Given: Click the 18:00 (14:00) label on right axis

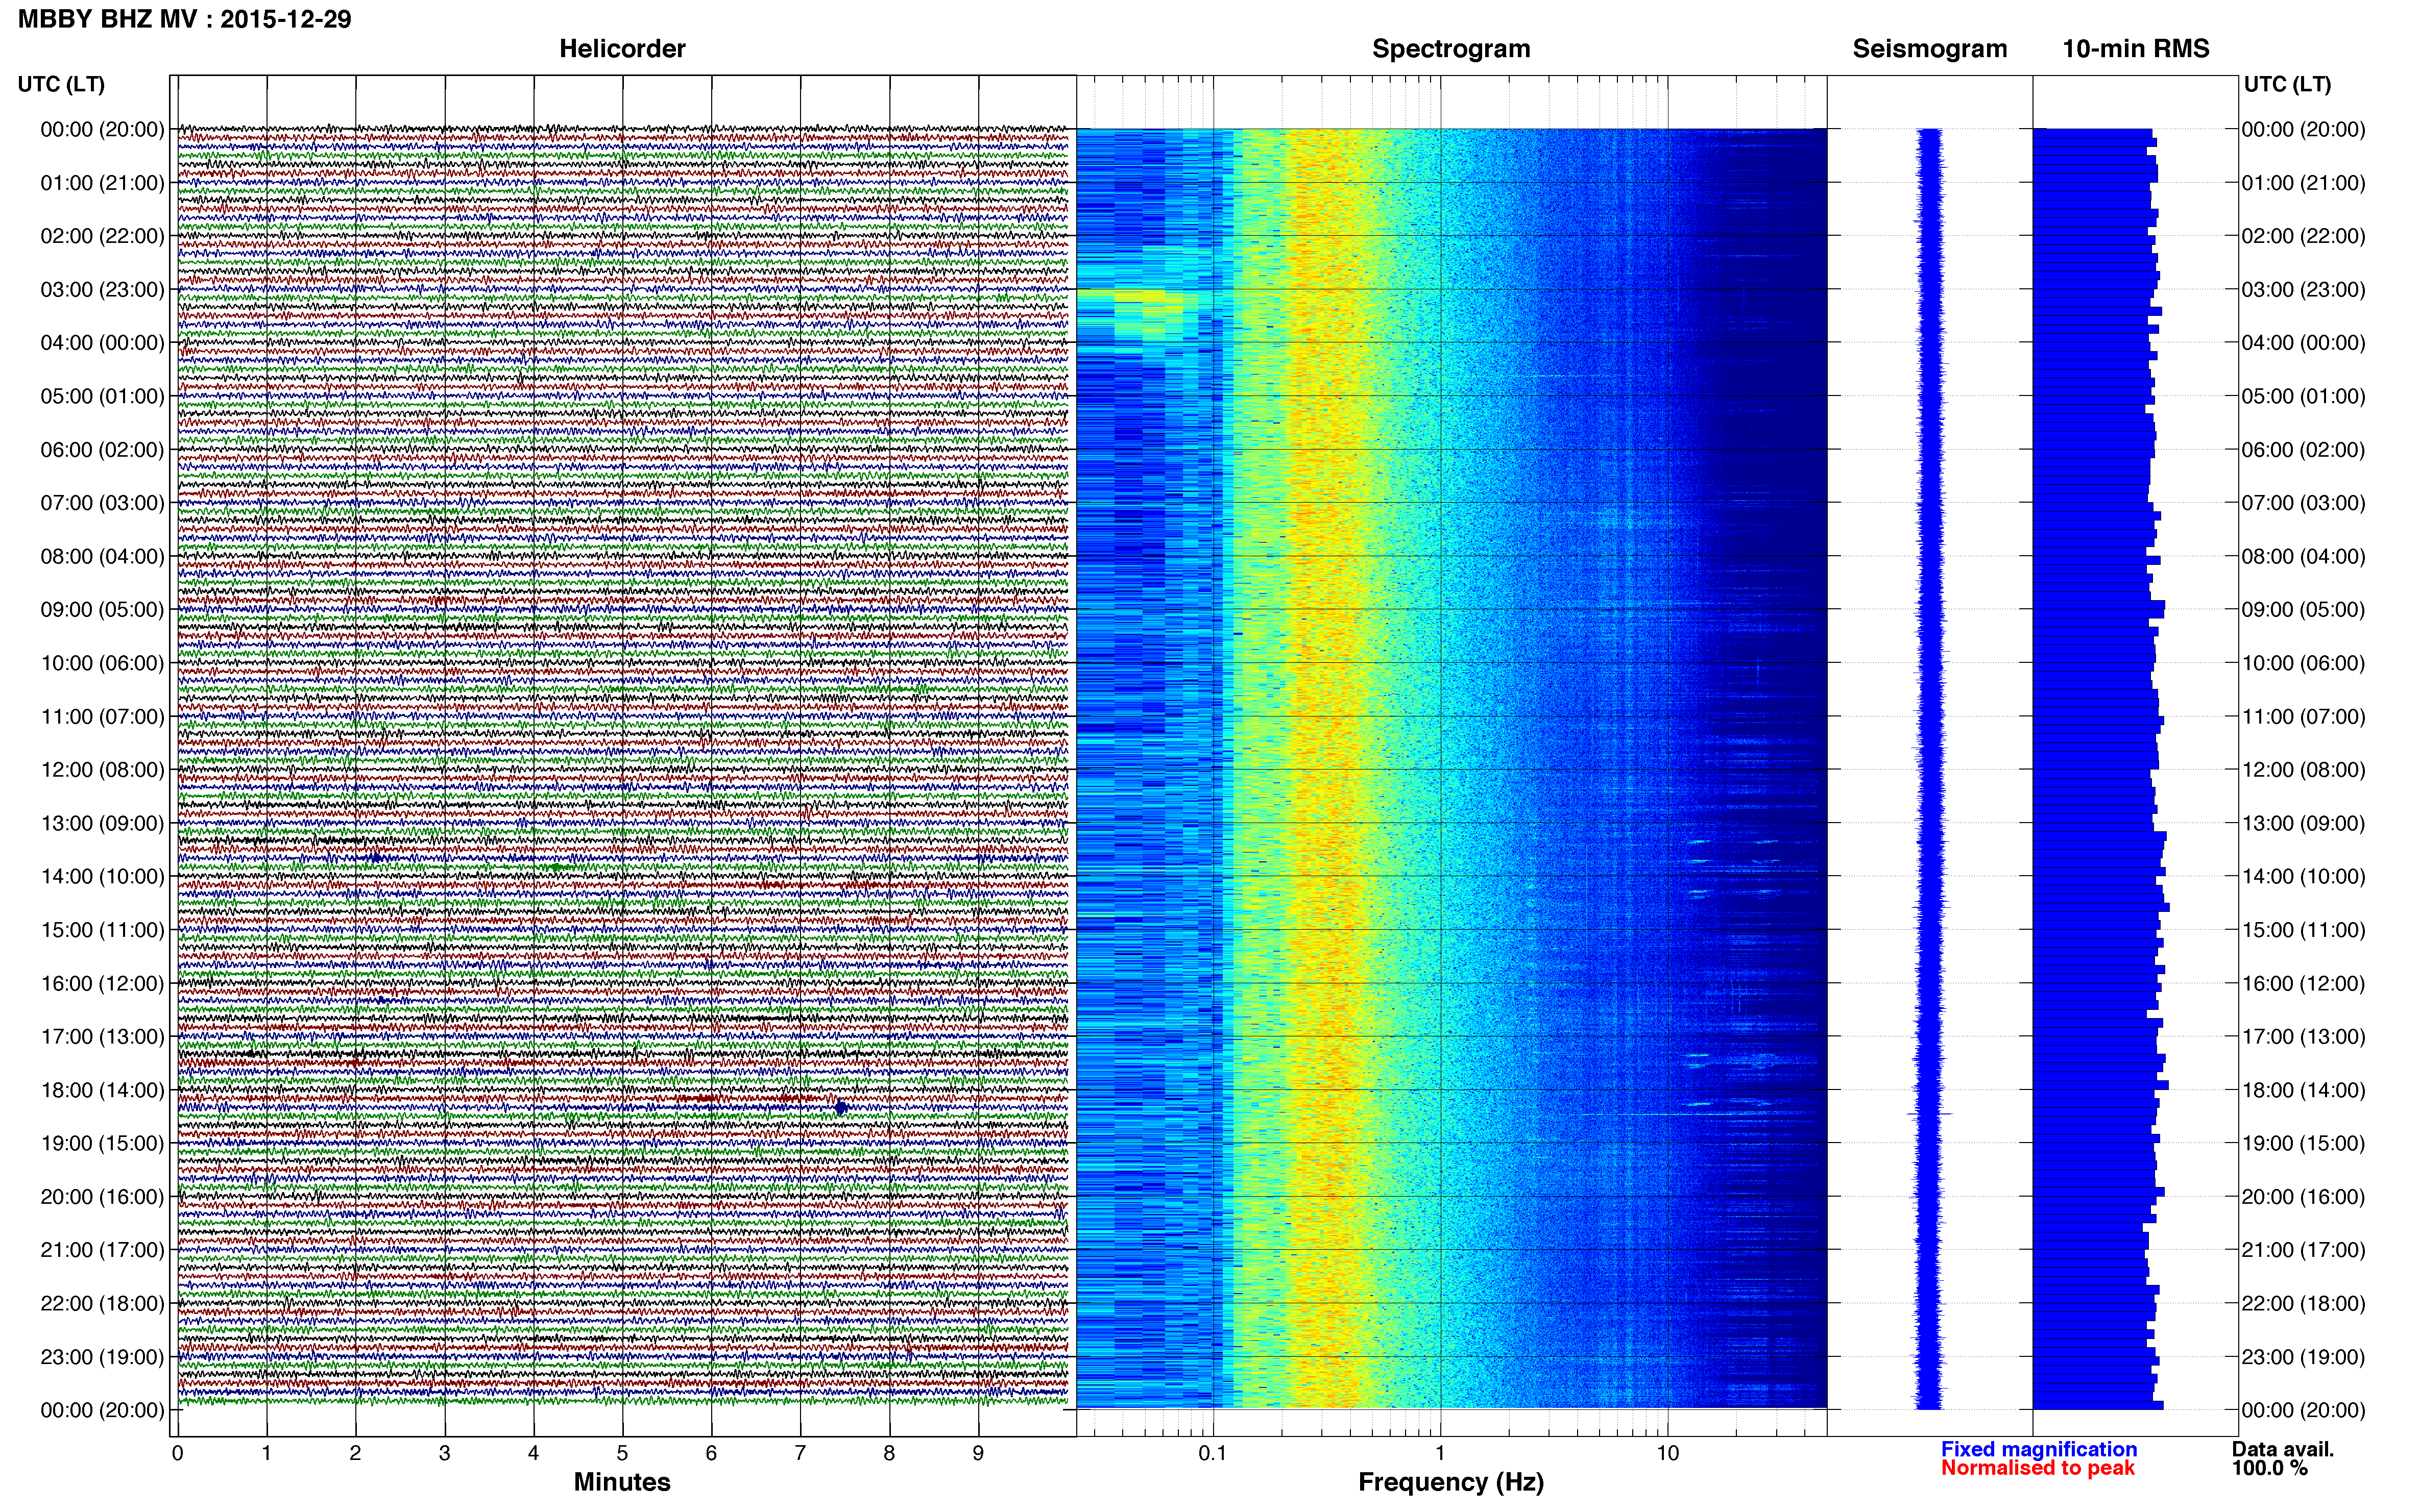Looking at the screenshot, I should tap(2303, 1090).
